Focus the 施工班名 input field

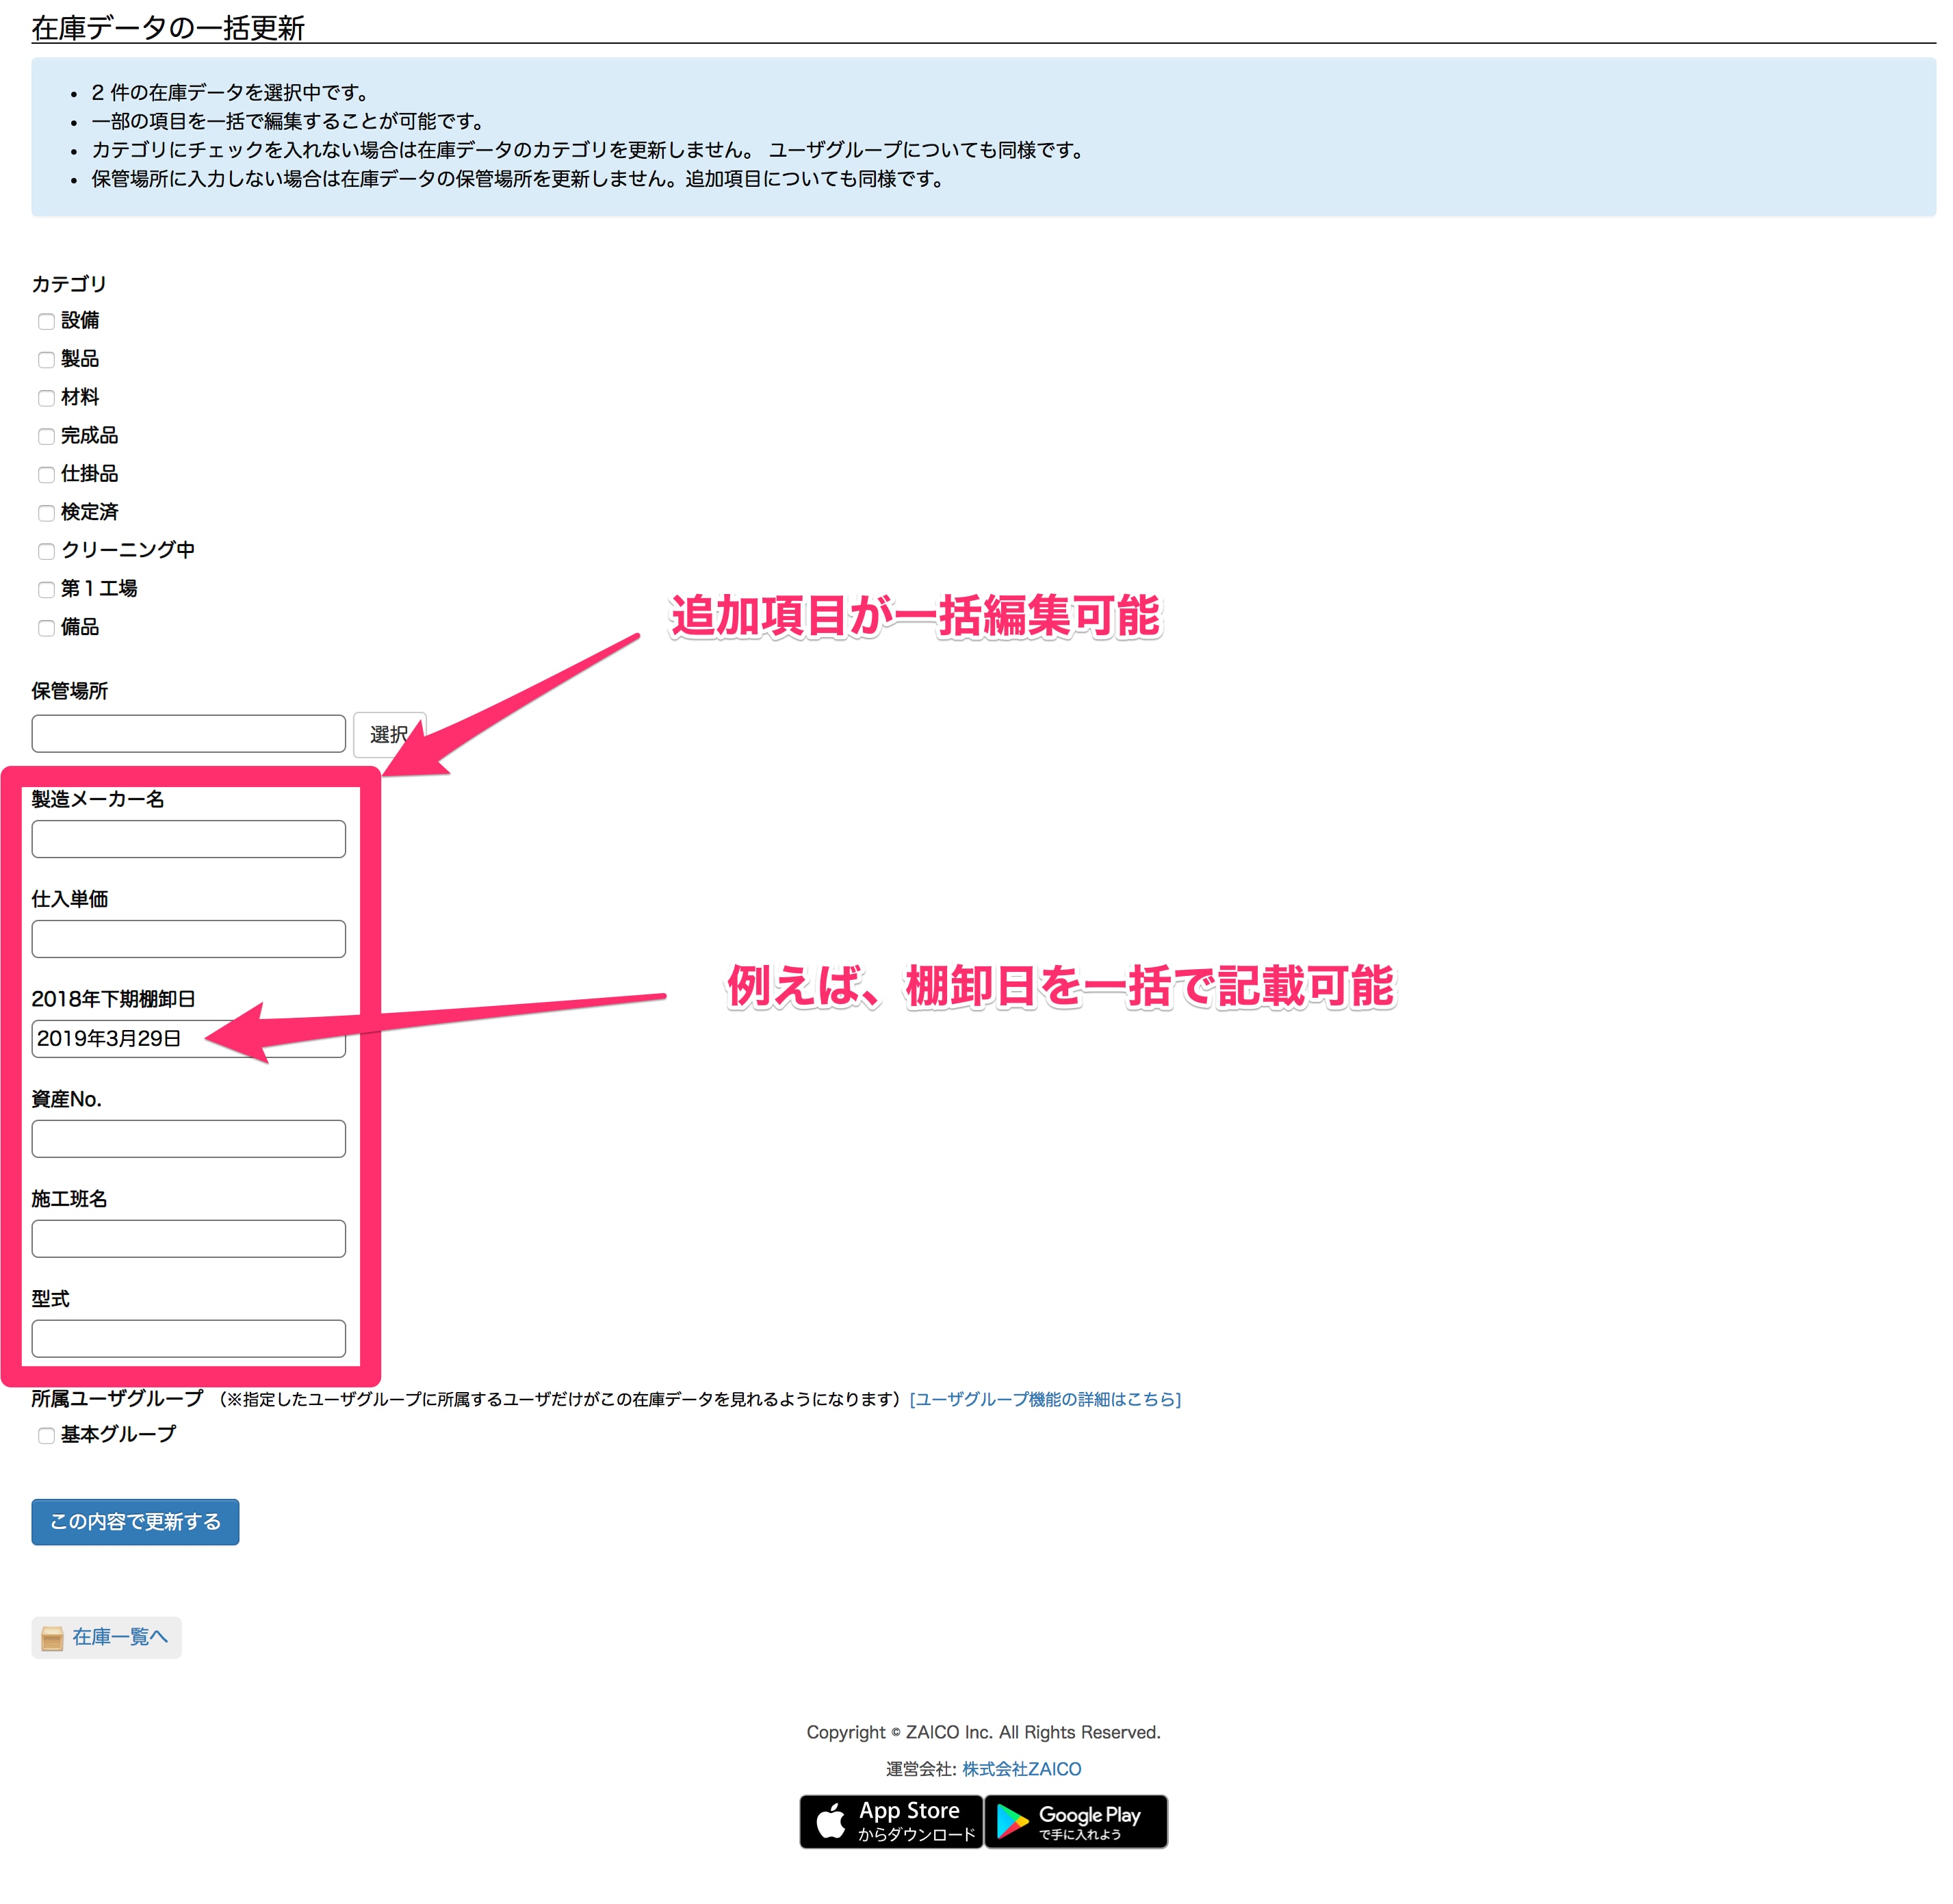pyautogui.click(x=188, y=1239)
